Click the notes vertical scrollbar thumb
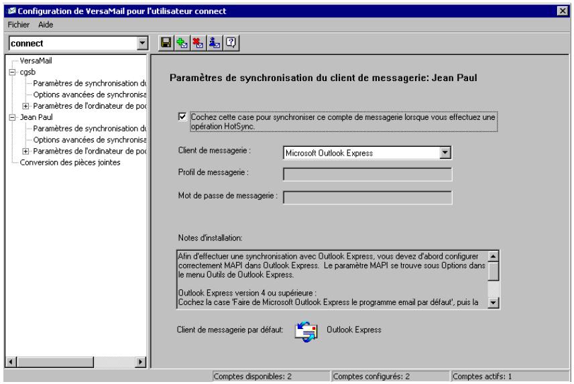This screenshot has height=384, width=574. pyautogui.click(x=494, y=271)
